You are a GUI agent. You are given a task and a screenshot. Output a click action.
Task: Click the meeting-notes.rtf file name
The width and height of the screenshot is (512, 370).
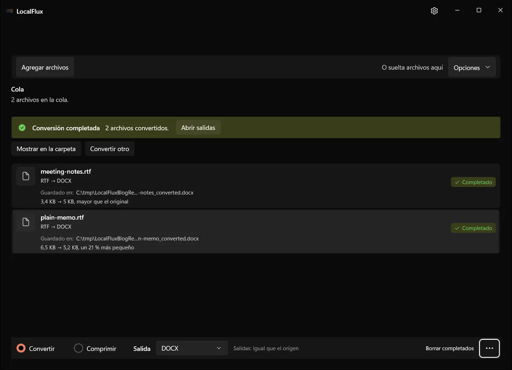66,172
